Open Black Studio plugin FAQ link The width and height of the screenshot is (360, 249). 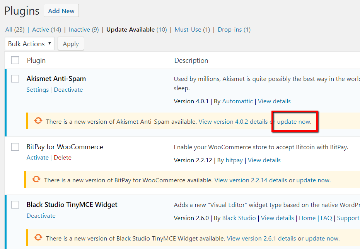pos(326,218)
